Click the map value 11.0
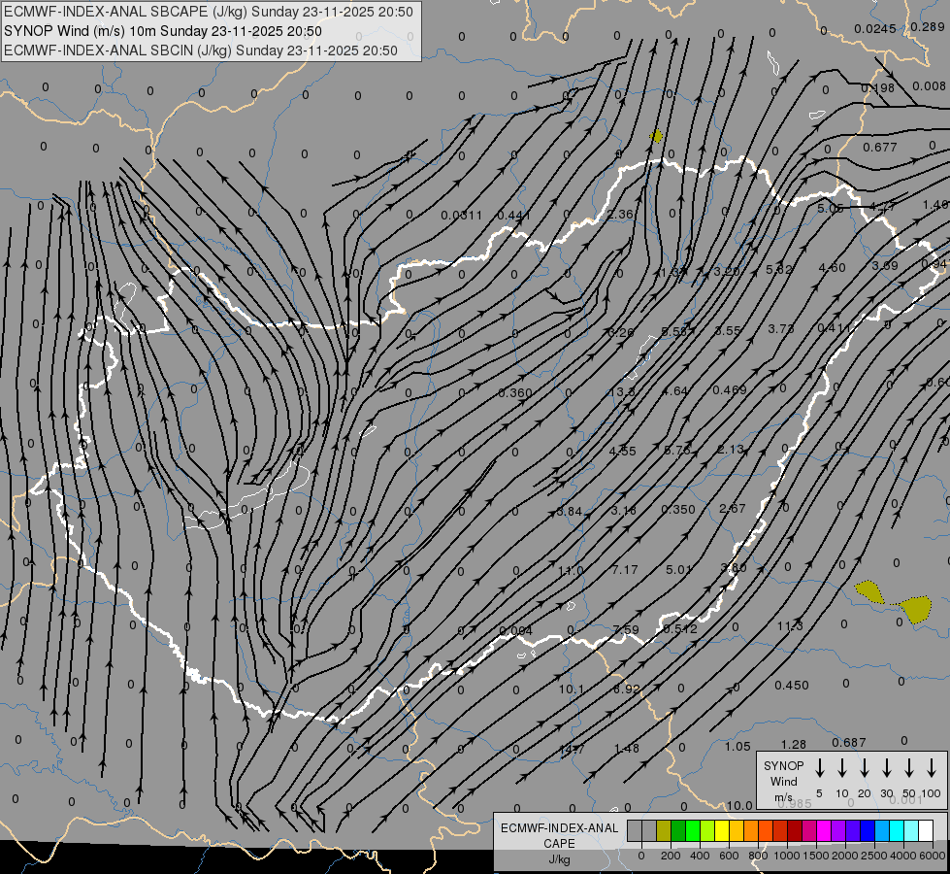 tap(571, 570)
